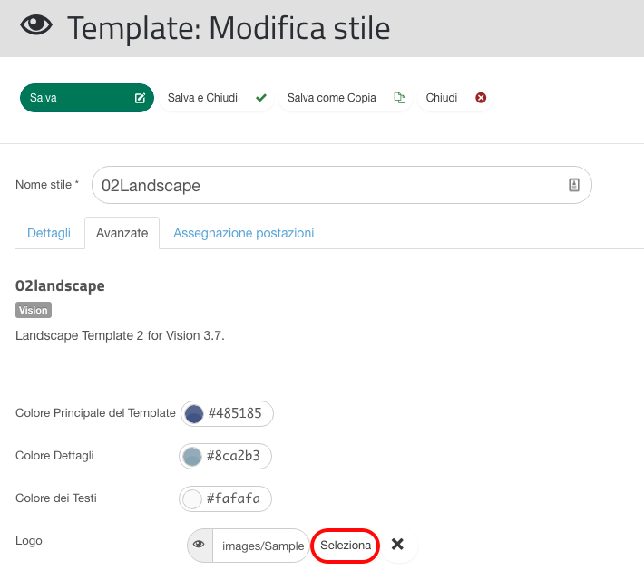Viewport: 644px width, 580px height.
Task: Click the eye icon beside the page title
Action: coord(36,25)
